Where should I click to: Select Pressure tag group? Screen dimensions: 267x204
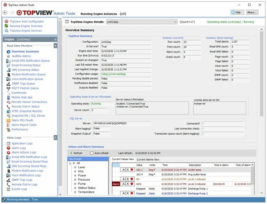click(x=84, y=180)
